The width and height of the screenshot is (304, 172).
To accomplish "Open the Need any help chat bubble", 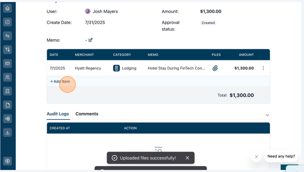I will [x=281, y=156].
